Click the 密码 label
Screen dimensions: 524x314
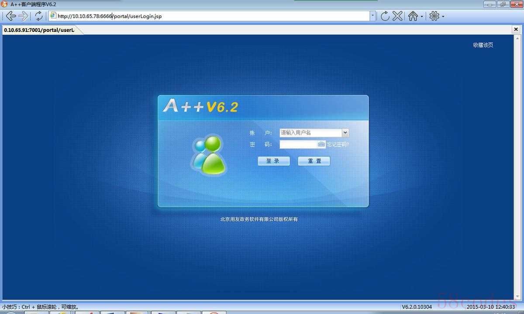(261, 144)
